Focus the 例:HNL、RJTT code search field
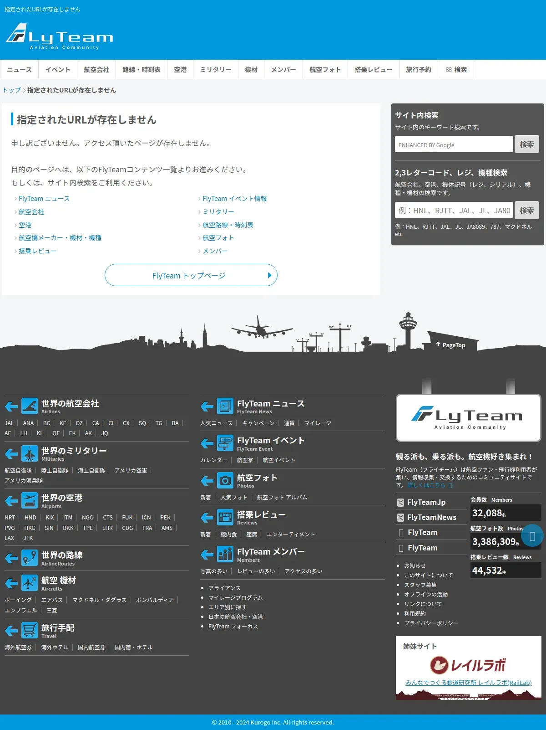This screenshot has height=730, width=546. coord(454,211)
